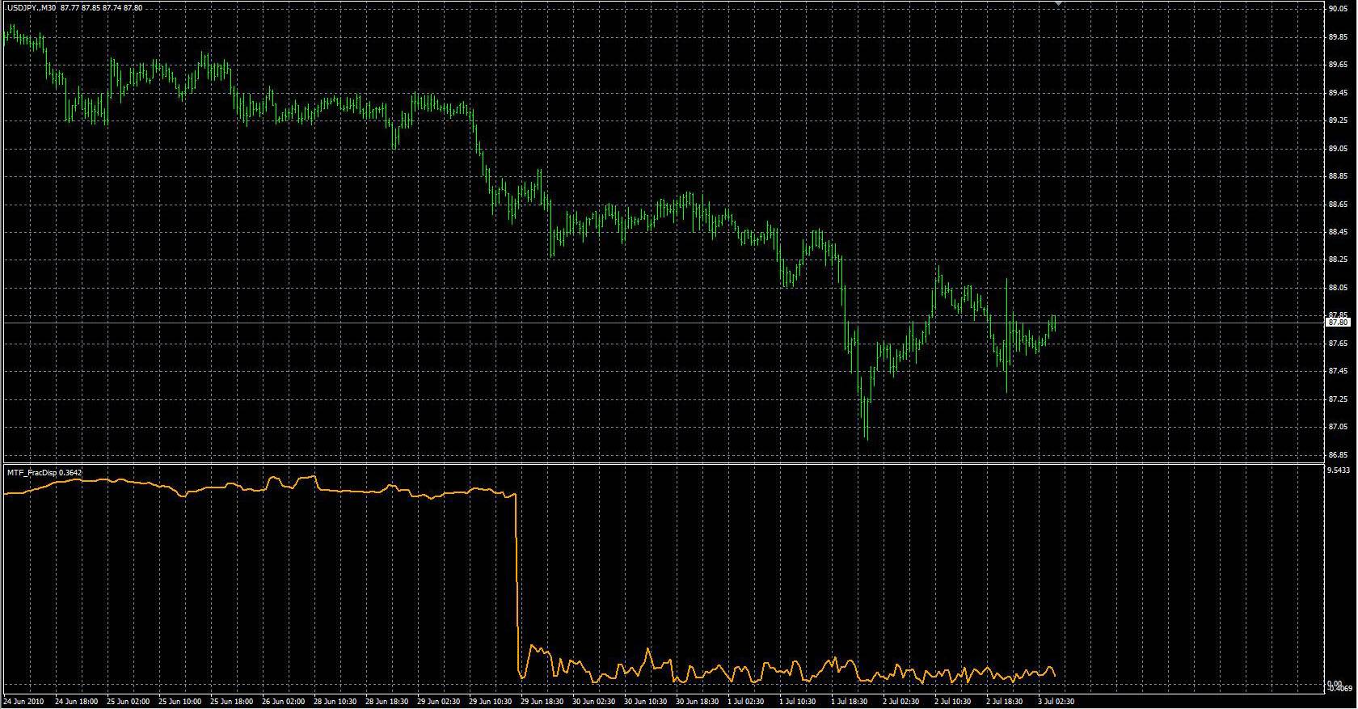Click the 29 Jun 18:30 time label
This screenshot has width=1358, height=709.
(x=543, y=702)
